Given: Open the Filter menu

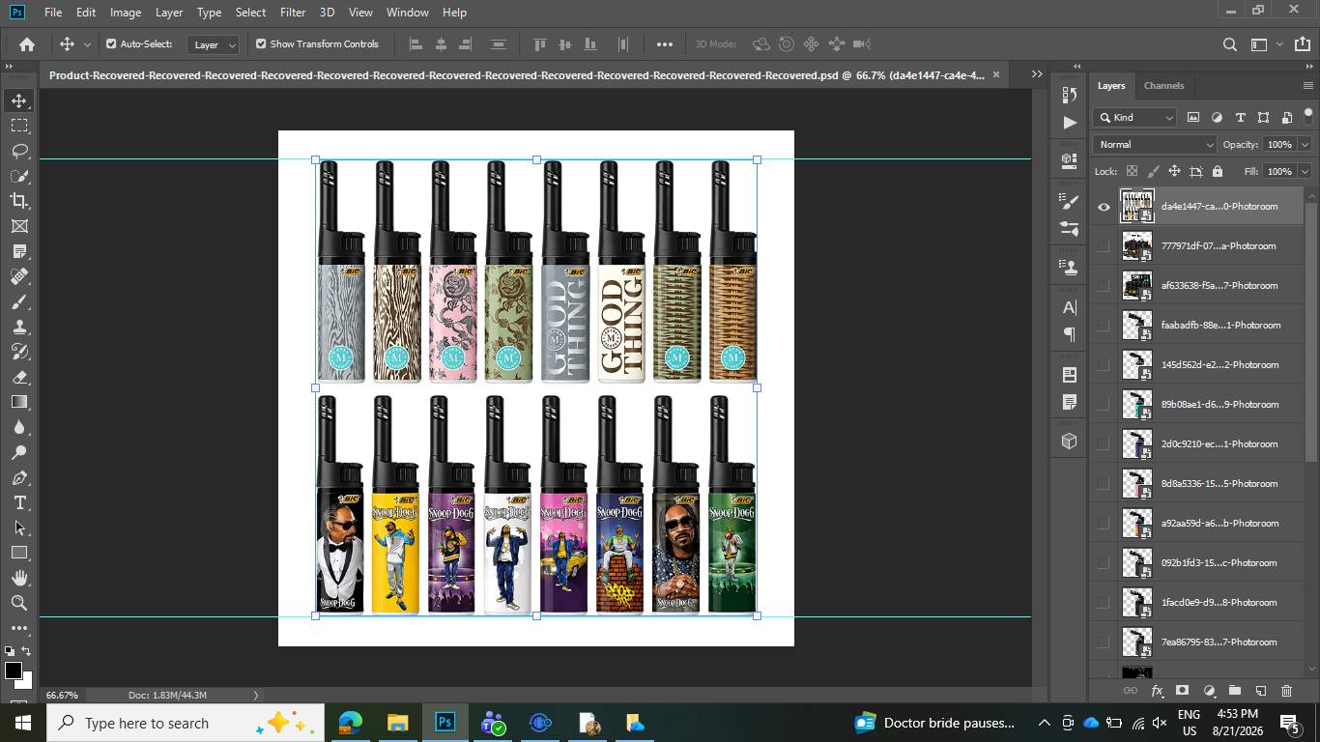Looking at the screenshot, I should click(293, 13).
